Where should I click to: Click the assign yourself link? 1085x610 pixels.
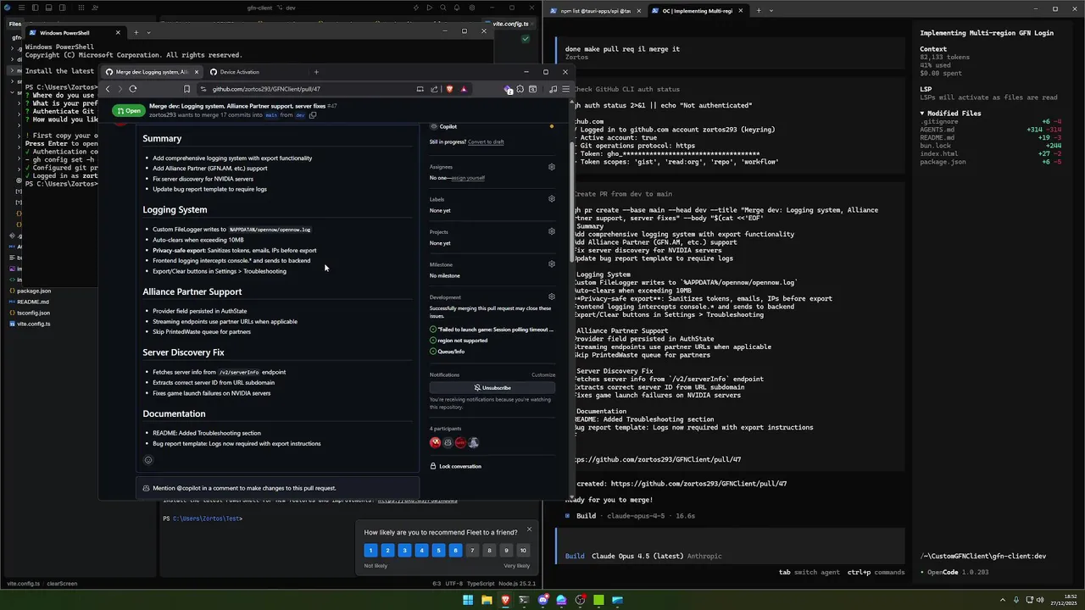point(468,178)
